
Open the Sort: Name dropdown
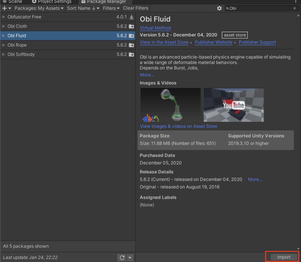pos(83,8)
